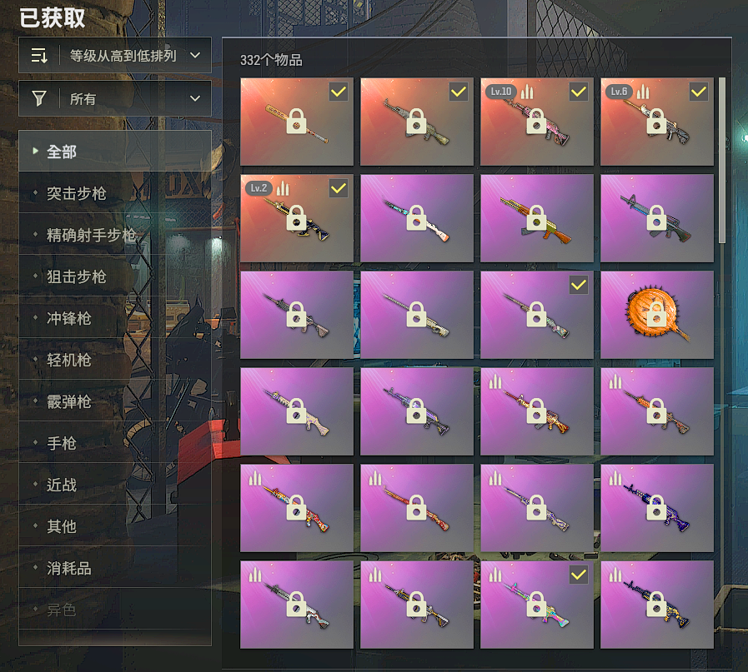Click the Lv.6 level badge
Viewport: 748px width, 672px height.
pyautogui.click(x=620, y=92)
